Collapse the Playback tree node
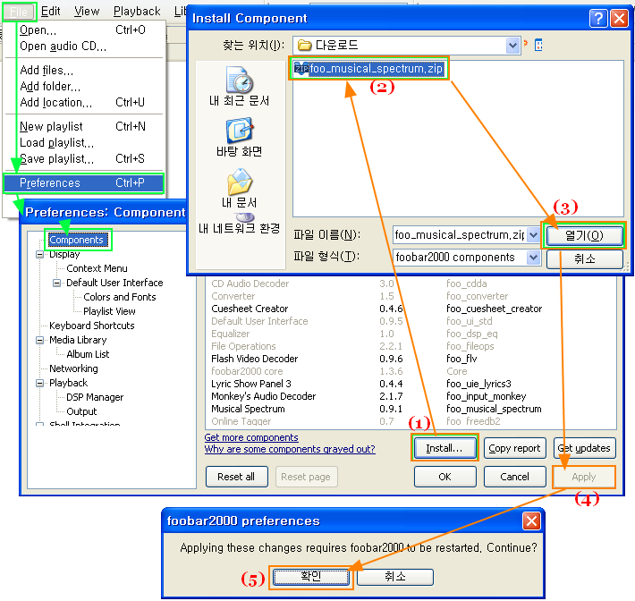 click(39, 383)
